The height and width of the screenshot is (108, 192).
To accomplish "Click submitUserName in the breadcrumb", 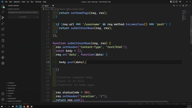I will (x=59, y=9).
